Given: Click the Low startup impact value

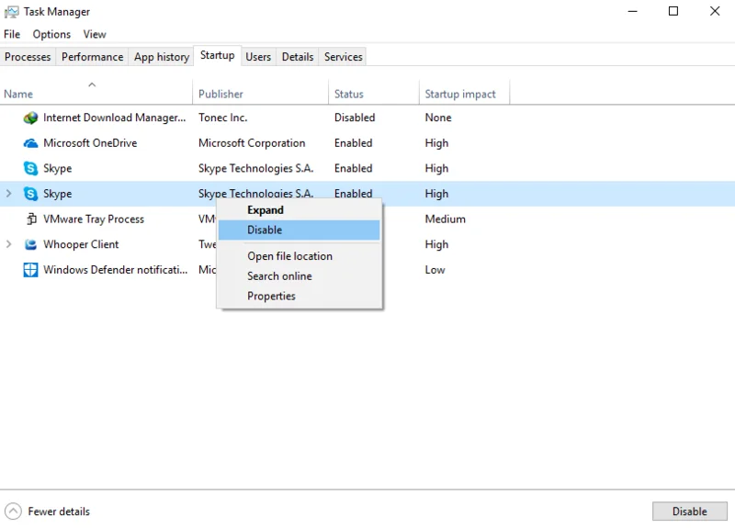Looking at the screenshot, I should [435, 270].
